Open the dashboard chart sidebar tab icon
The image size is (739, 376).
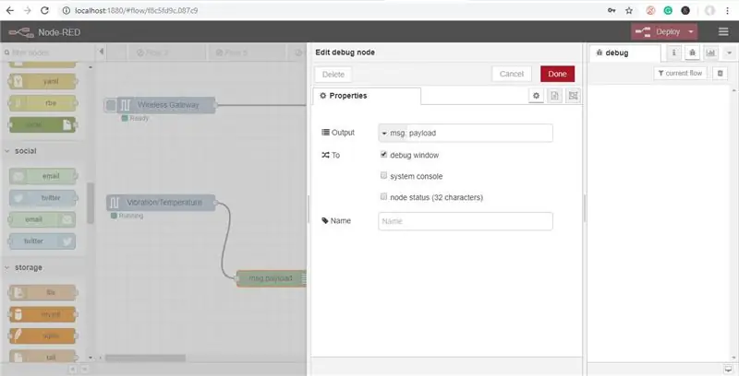[x=710, y=53]
